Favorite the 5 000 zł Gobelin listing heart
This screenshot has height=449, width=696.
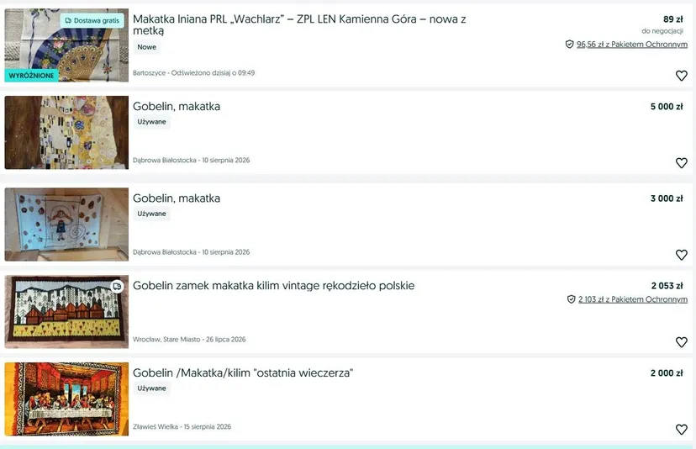[682, 163]
